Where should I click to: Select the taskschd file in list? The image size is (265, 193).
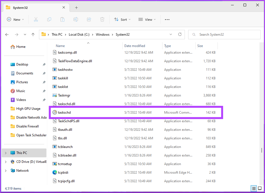[64, 113]
